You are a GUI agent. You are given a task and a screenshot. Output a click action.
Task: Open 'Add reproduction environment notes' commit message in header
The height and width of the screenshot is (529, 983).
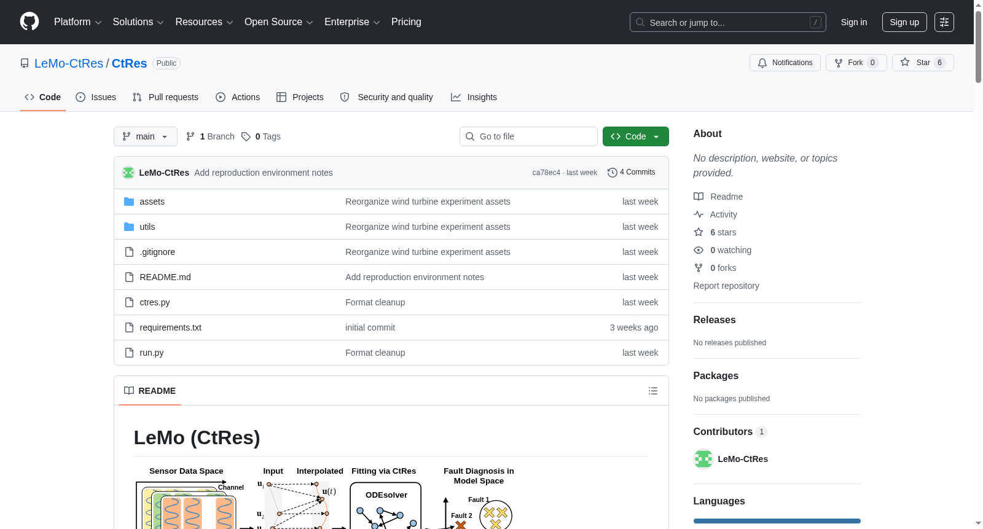264,173
